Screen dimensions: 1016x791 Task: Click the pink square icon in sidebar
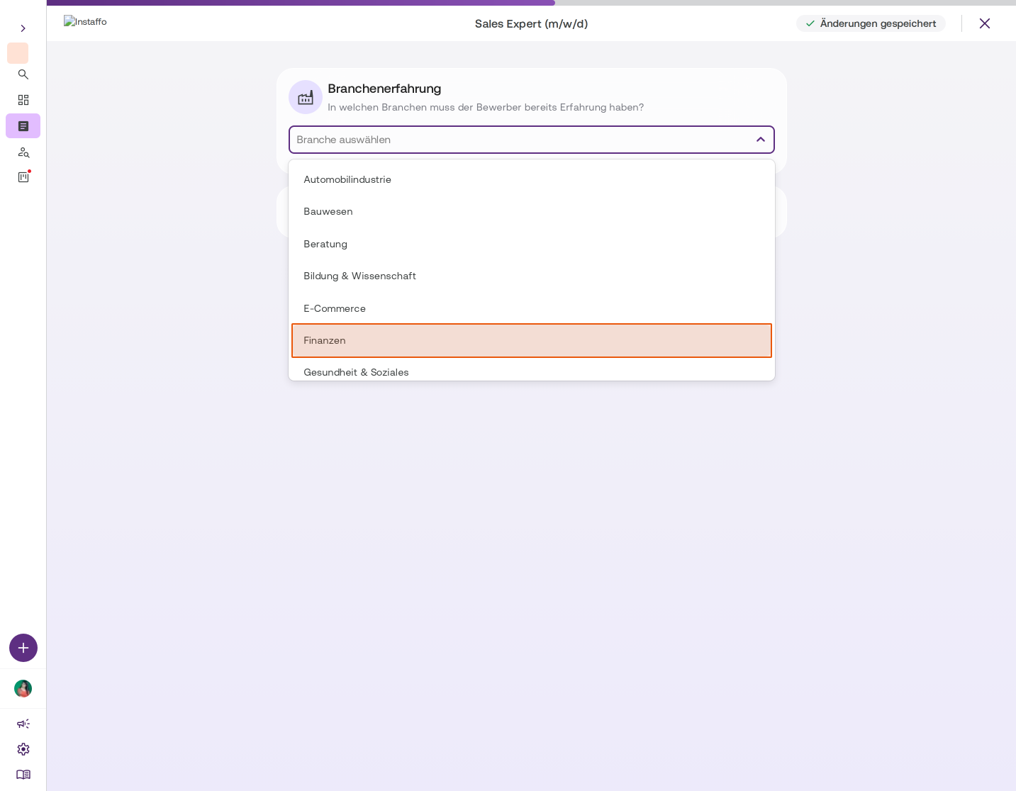click(x=18, y=53)
